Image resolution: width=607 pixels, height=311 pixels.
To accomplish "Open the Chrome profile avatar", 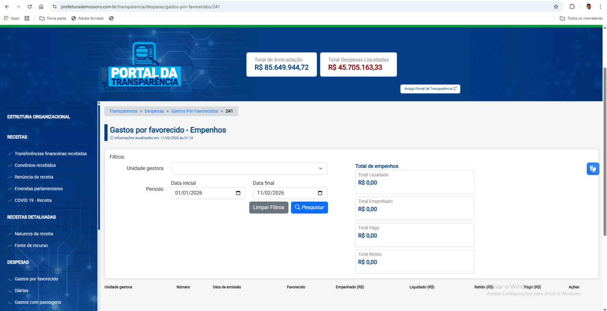I will click(x=589, y=7).
